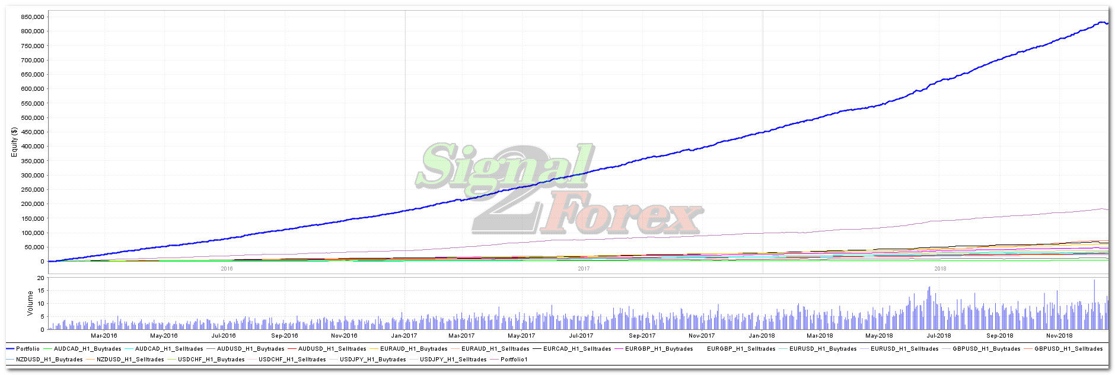Click the USDCHF_H1_Buytrades legend text
The image size is (1115, 375).
tap(211, 360)
